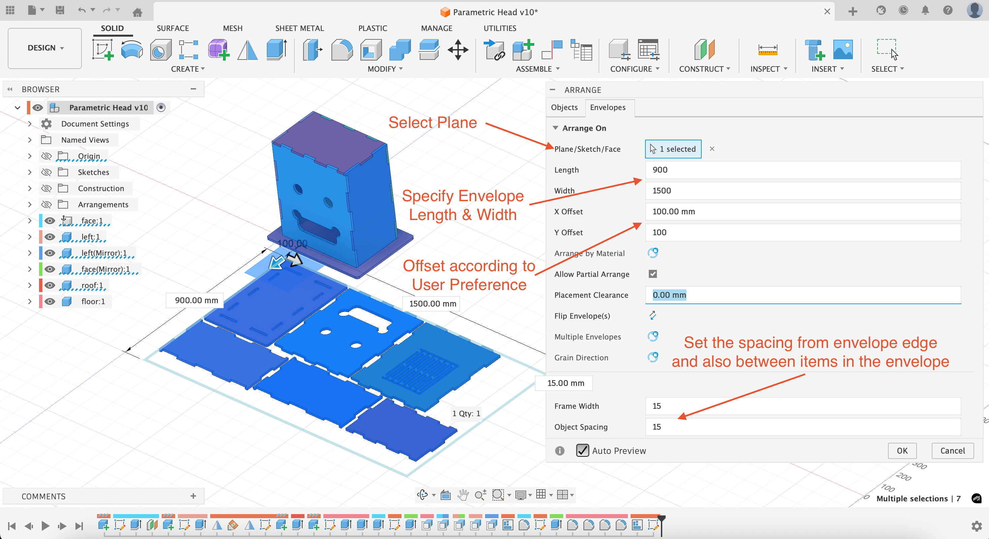The width and height of the screenshot is (989, 539).
Task: Switch to the Objects tab
Action: coord(564,107)
